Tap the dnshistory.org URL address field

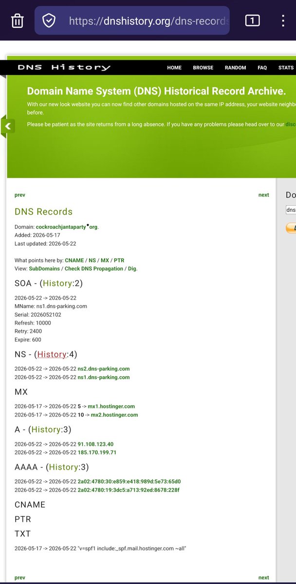(132, 20)
